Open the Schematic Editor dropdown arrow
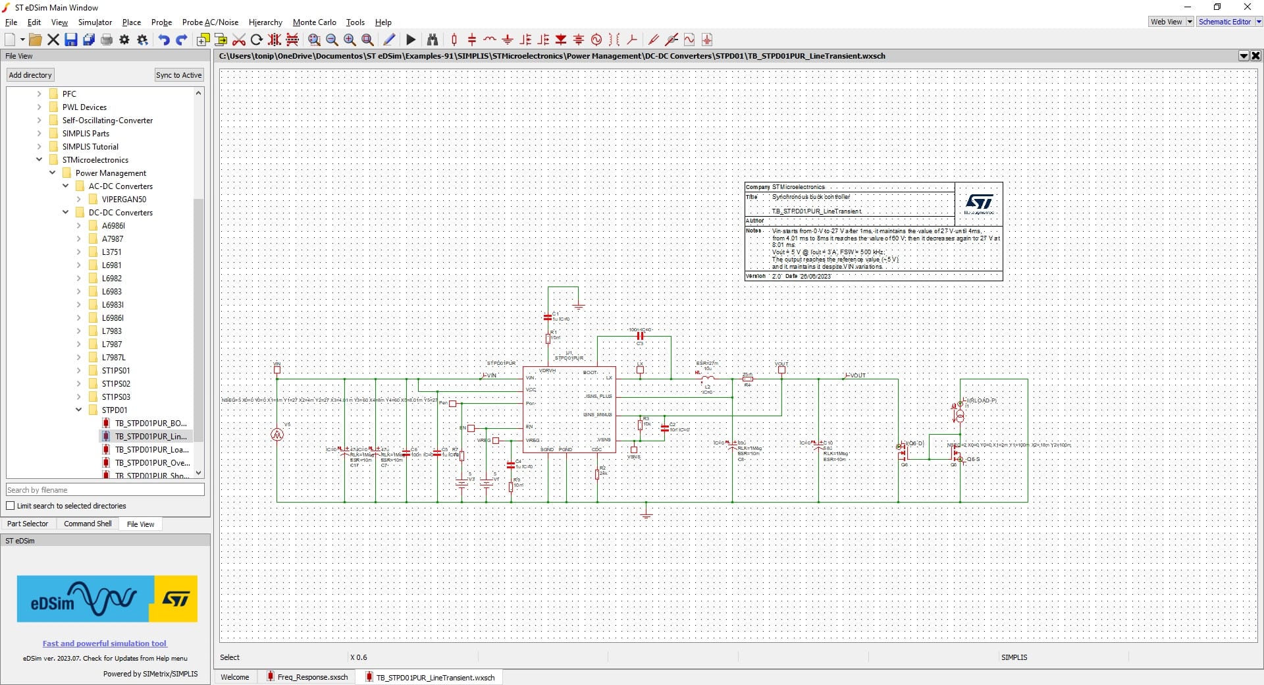The width and height of the screenshot is (1264, 685). (1258, 22)
